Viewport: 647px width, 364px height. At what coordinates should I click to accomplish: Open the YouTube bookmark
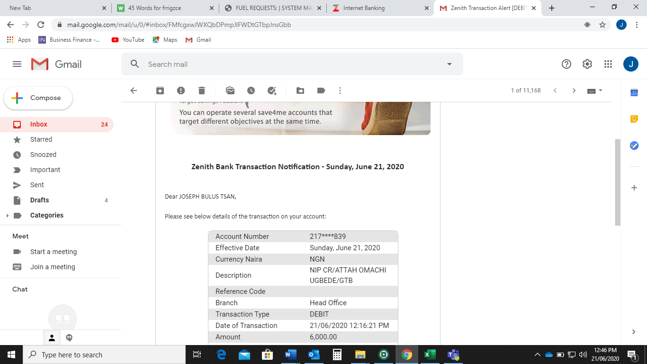point(128,40)
